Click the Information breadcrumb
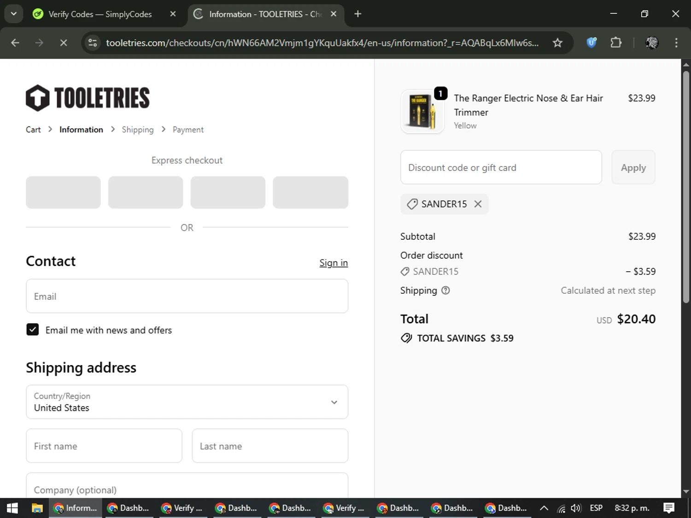 [x=81, y=130]
